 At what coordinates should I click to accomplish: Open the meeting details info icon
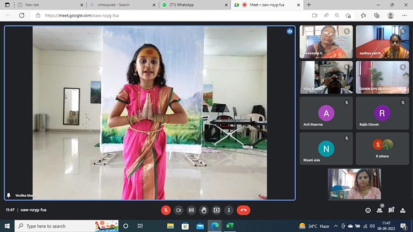[x=368, y=210]
